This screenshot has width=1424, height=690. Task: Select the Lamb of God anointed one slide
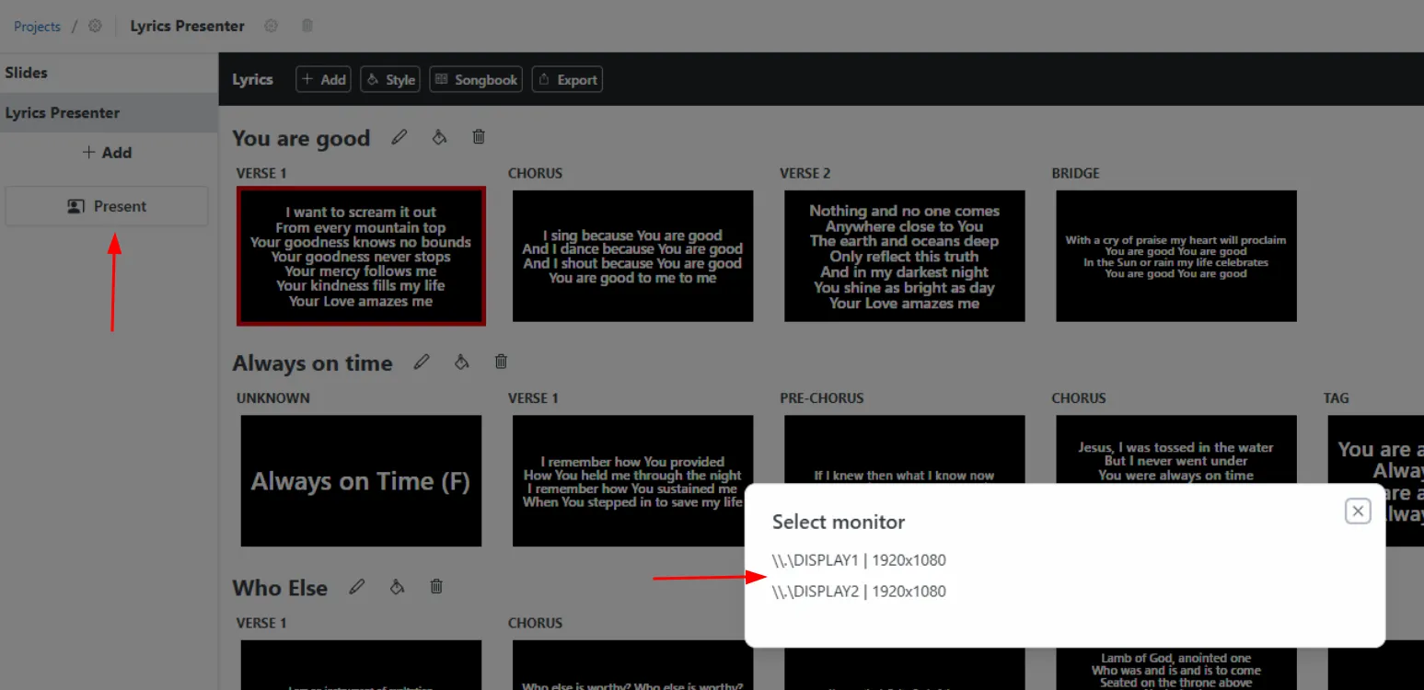(1175, 669)
